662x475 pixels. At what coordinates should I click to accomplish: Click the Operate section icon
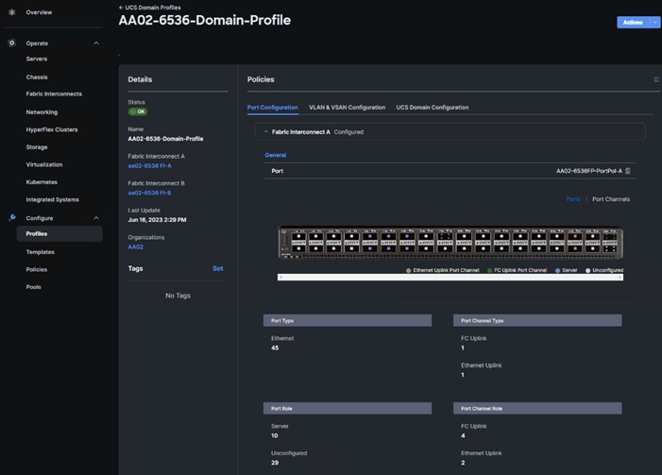tap(12, 42)
